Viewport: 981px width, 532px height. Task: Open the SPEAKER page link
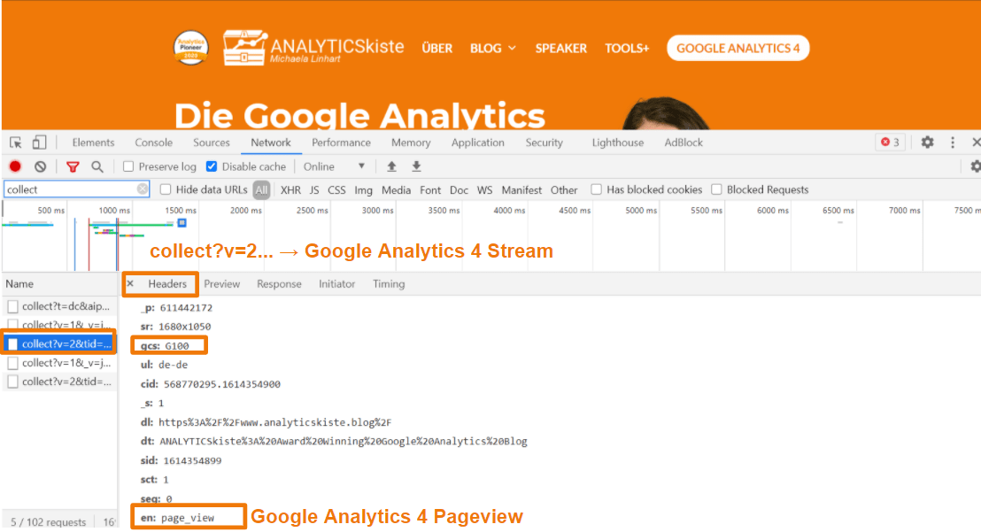tap(560, 49)
